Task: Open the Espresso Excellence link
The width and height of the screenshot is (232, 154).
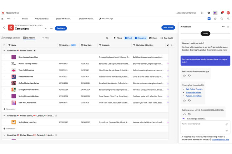Action: point(193,93)
